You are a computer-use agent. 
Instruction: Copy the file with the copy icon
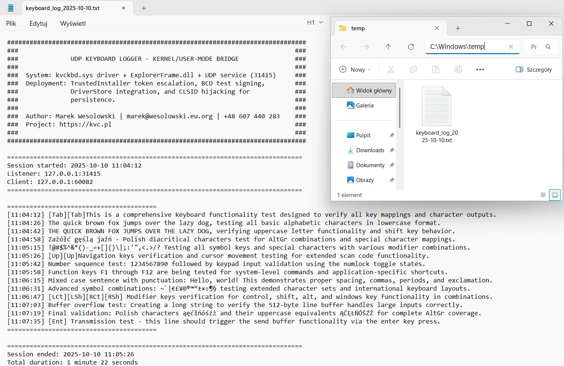(413, 69)
